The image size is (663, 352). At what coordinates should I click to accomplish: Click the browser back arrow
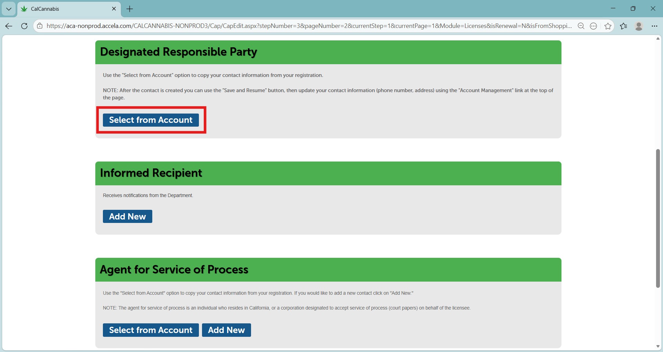(9, 26)
